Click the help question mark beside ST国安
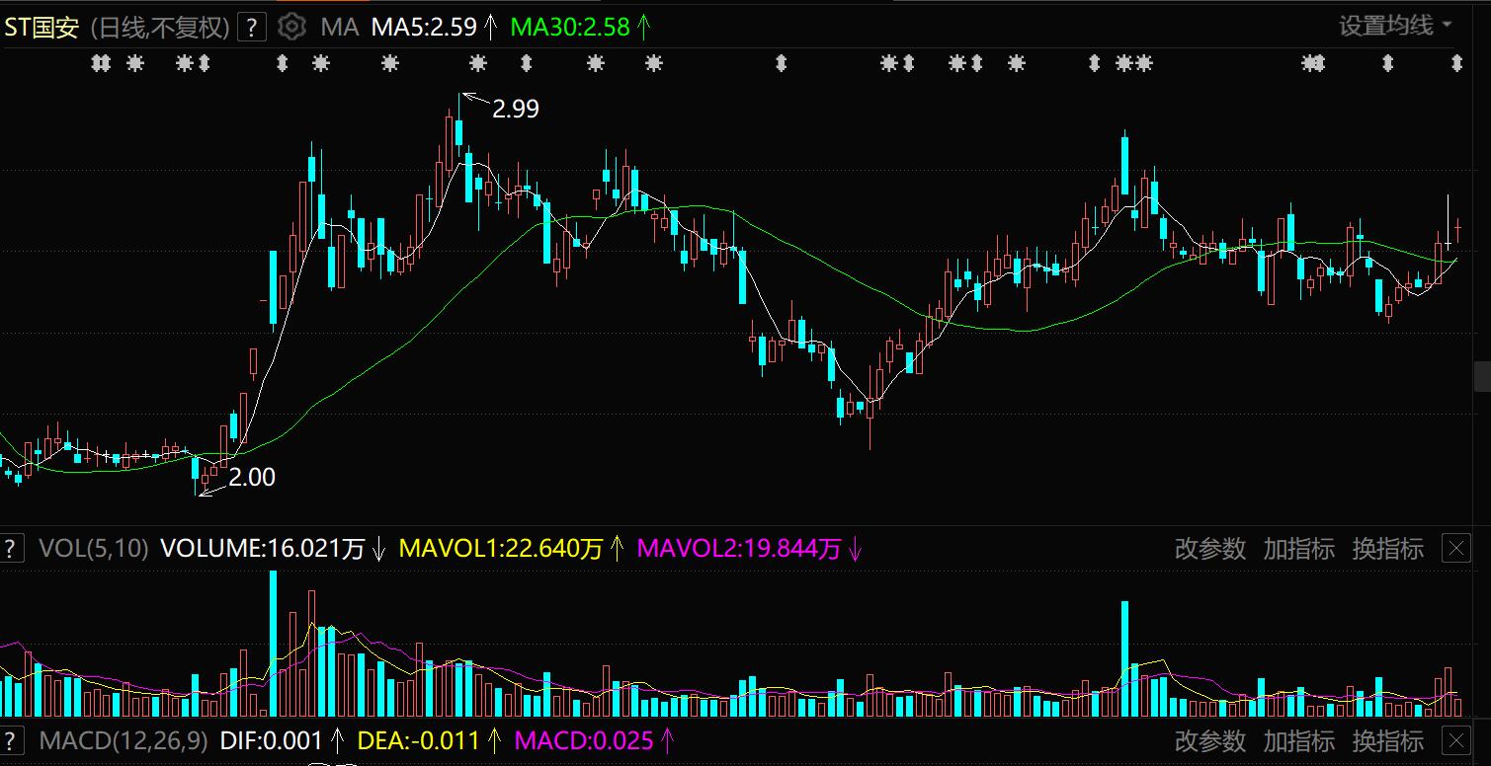 click(x=253, y=27)
